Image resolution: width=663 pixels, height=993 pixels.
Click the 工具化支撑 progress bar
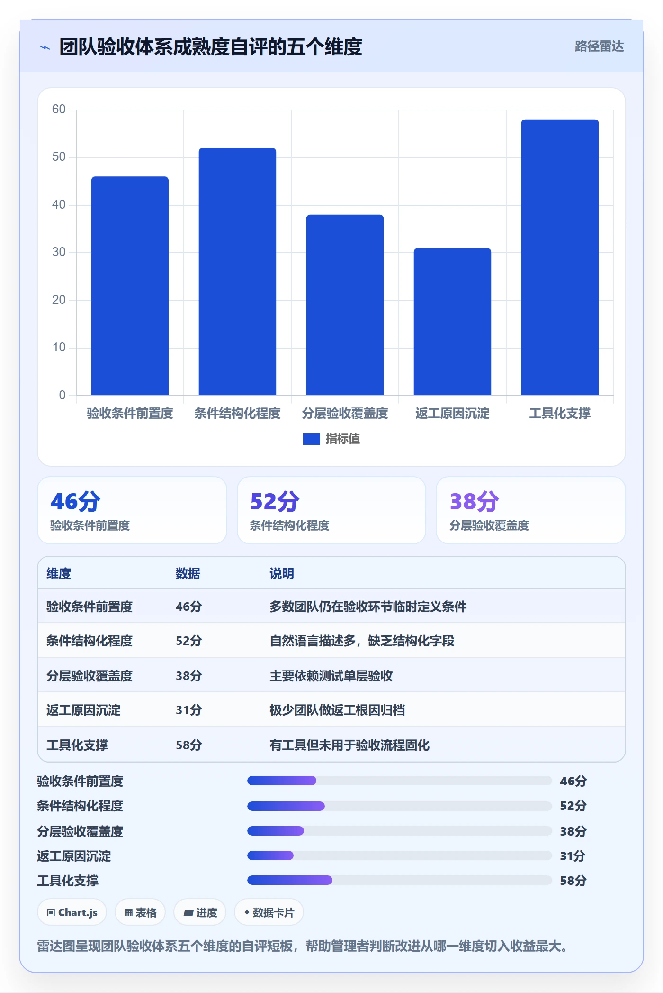click(399, 880)
